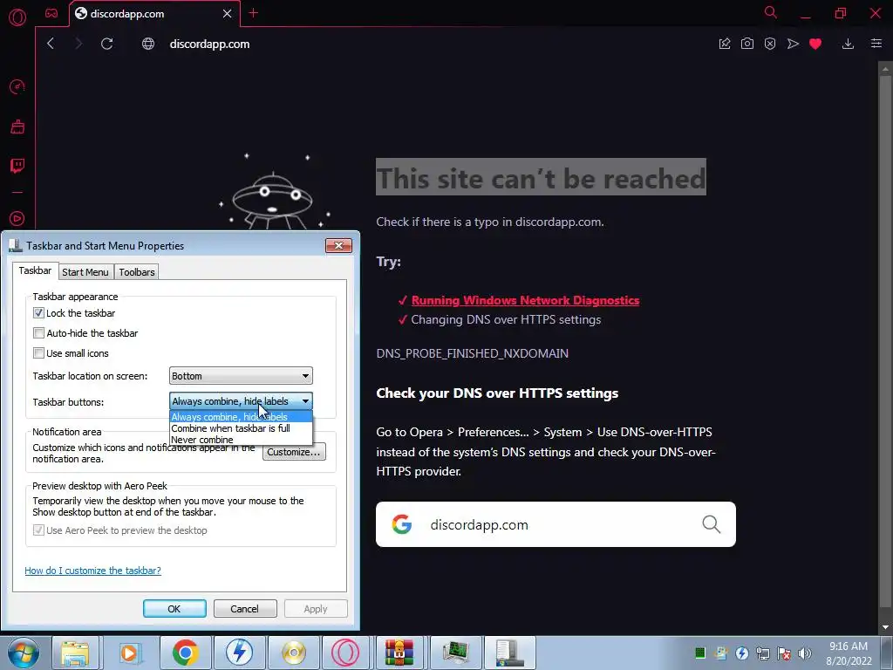
Task: Select the discordapp.com browser tab
Action: pos(153,14)
